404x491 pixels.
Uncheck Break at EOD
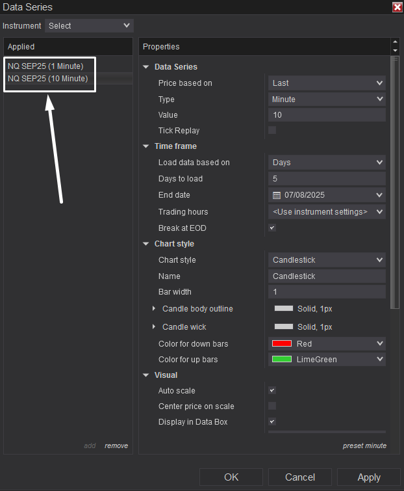272,228
